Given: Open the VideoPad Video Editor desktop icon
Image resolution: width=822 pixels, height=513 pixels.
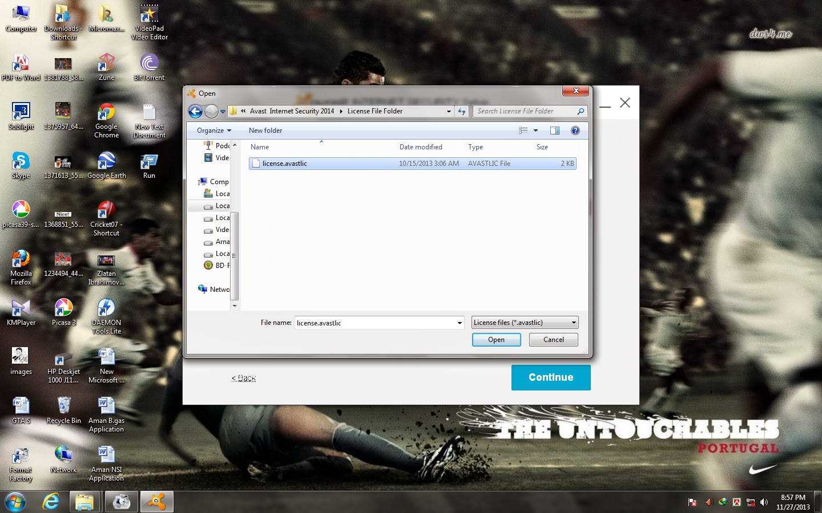Looking at the screenshot, I should (149, 22).
